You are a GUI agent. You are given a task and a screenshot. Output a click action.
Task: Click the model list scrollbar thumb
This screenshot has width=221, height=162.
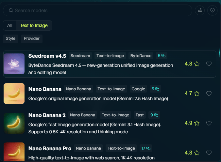(219, 53)
